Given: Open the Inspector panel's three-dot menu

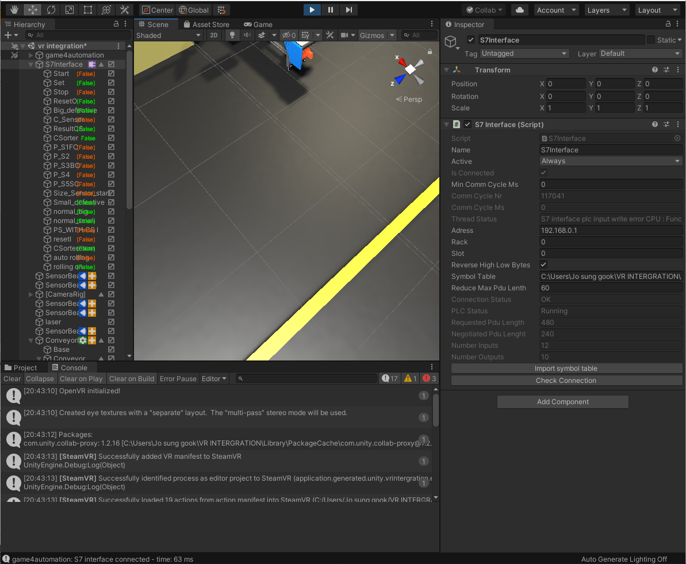Looking at the screenshot, I should pyautogui.click(x=678, y=24).
